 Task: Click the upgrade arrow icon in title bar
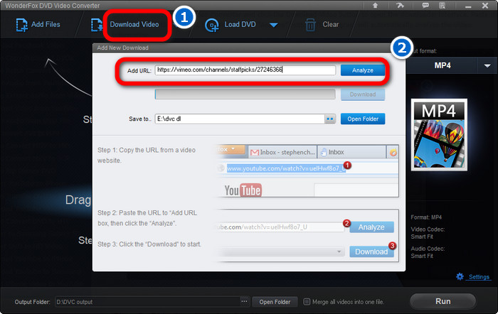click(375, 6)
